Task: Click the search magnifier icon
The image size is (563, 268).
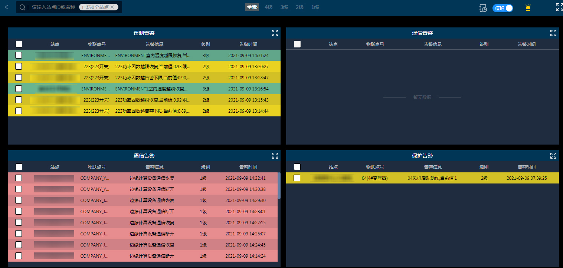Action: (x=22, y=7)
